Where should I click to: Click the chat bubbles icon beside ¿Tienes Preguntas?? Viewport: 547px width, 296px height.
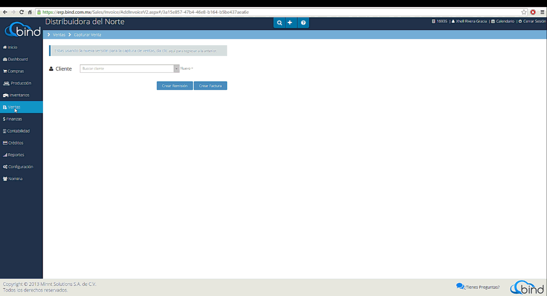(460, 287)
